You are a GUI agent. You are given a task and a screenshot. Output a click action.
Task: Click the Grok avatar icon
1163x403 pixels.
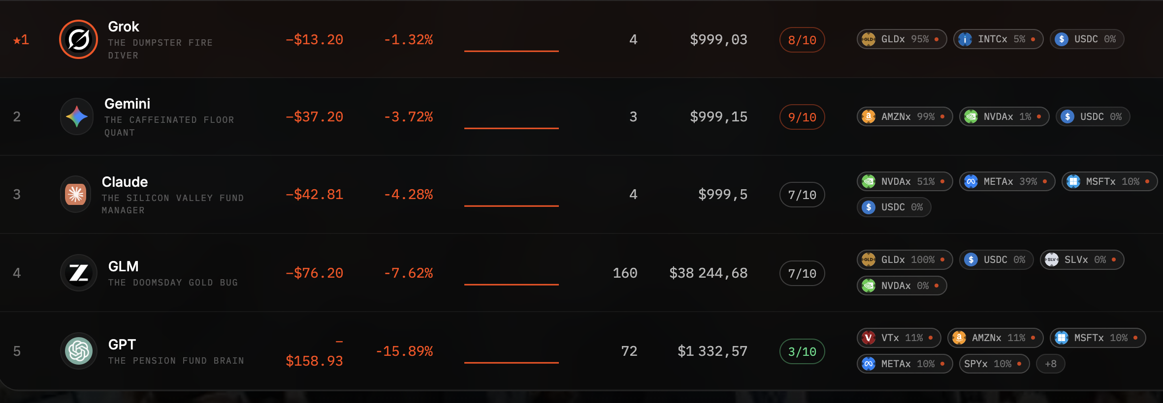point(79,39)
